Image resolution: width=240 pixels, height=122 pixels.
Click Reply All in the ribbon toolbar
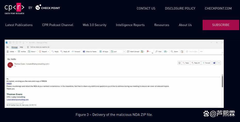65,51
